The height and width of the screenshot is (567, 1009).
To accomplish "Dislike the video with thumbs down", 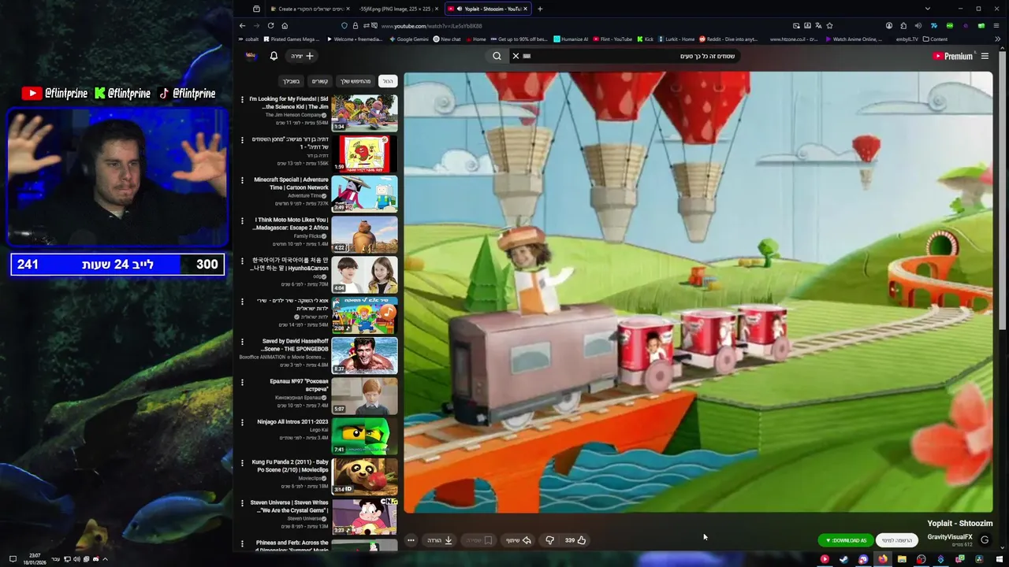I will pyautogui.click(x=550, y=540).
